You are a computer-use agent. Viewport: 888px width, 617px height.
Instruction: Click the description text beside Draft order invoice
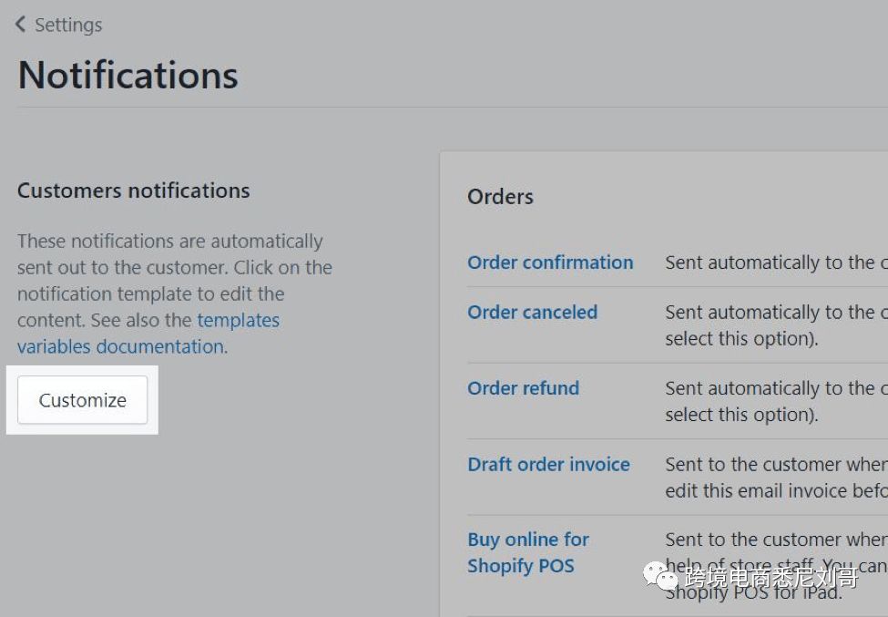coord(774,477)
